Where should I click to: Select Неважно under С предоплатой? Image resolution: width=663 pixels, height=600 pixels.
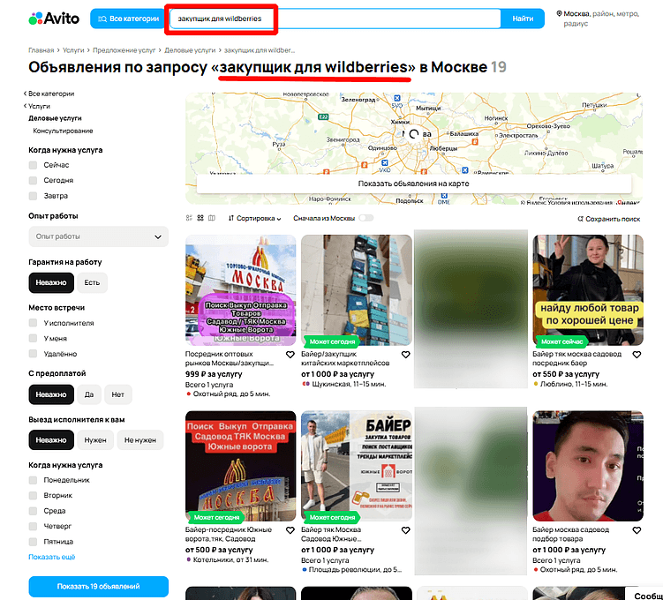point(51,394)
